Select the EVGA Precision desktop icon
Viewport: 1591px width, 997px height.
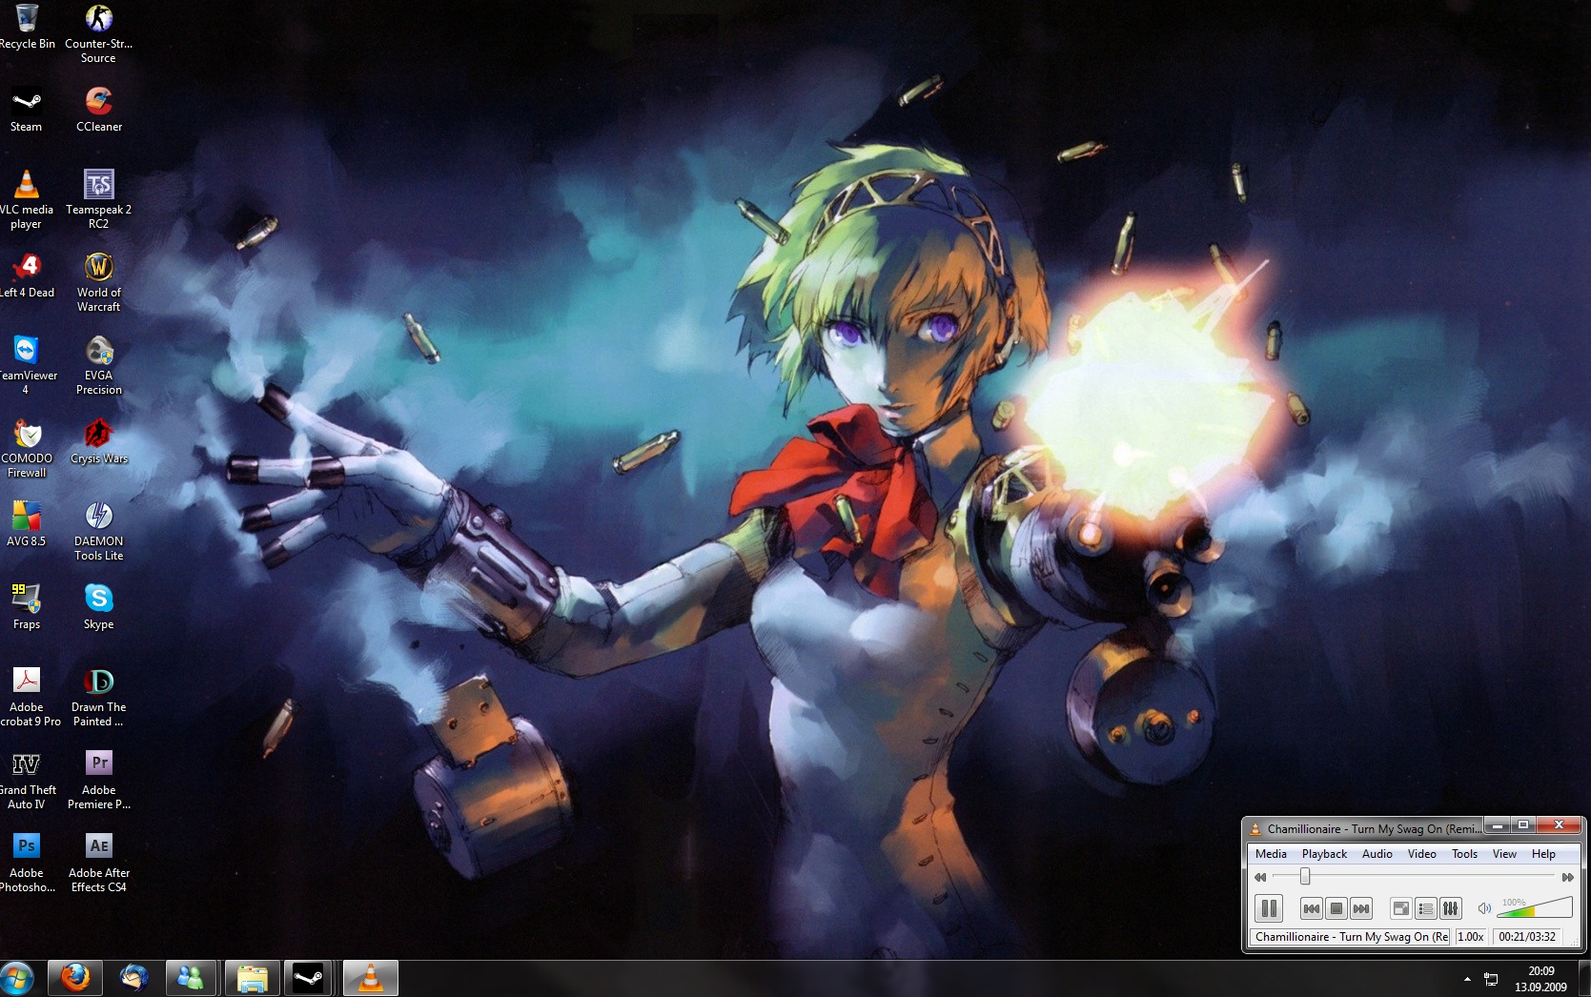point(98,365)
